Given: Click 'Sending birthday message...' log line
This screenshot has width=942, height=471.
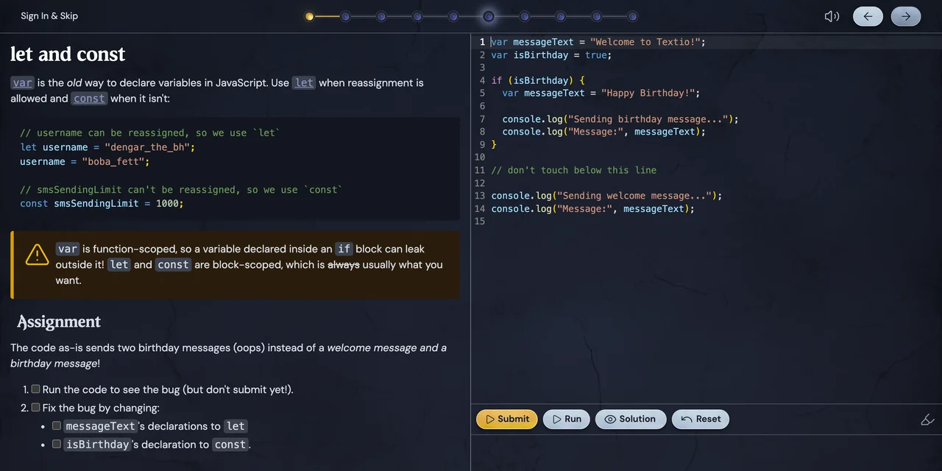Looking at the screenshot, I should coord(620,119).
